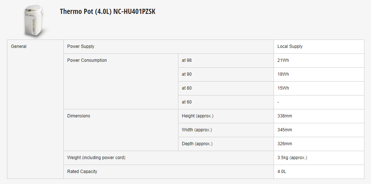Select the 326mm depth value

point(285,144)
